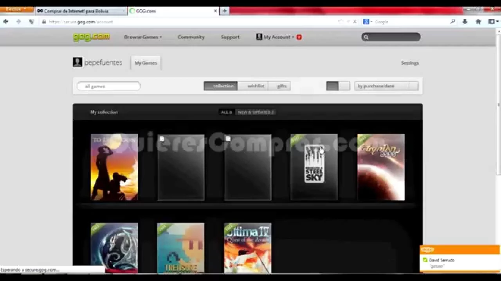Click the gog.com logo
The height and width of the screenshot is (281, 501).
(91, 37)
